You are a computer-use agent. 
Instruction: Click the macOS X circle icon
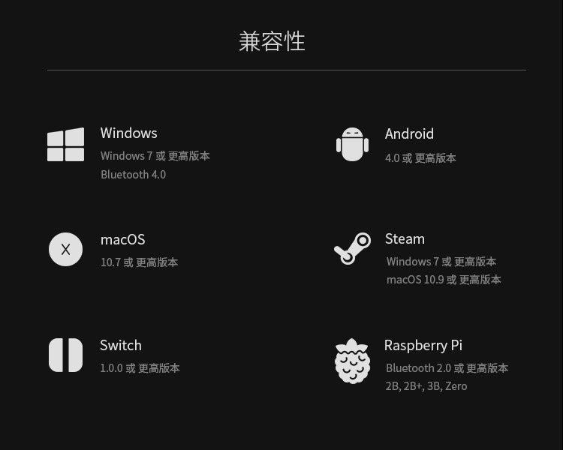(66, 250)
